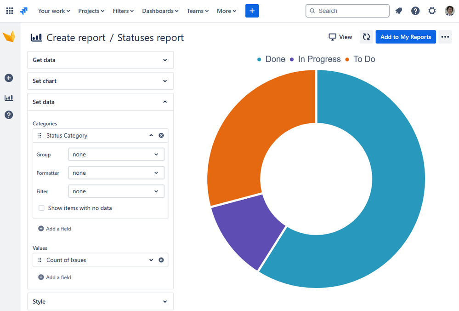Image resolution: width=459 pixels, height=311 pixels.
Task: Click the Jira logo icon
Action: pyautogui.click(x=24, y=11)
